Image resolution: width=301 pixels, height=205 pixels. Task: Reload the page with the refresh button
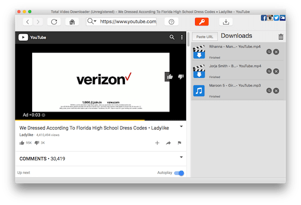[54, 22]
